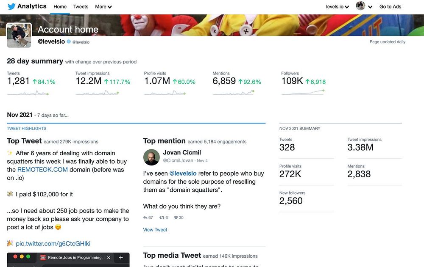This screenshot has width=424, height=267.
Task: Open the small @levelsio handle link
Action: click(81, 42)
